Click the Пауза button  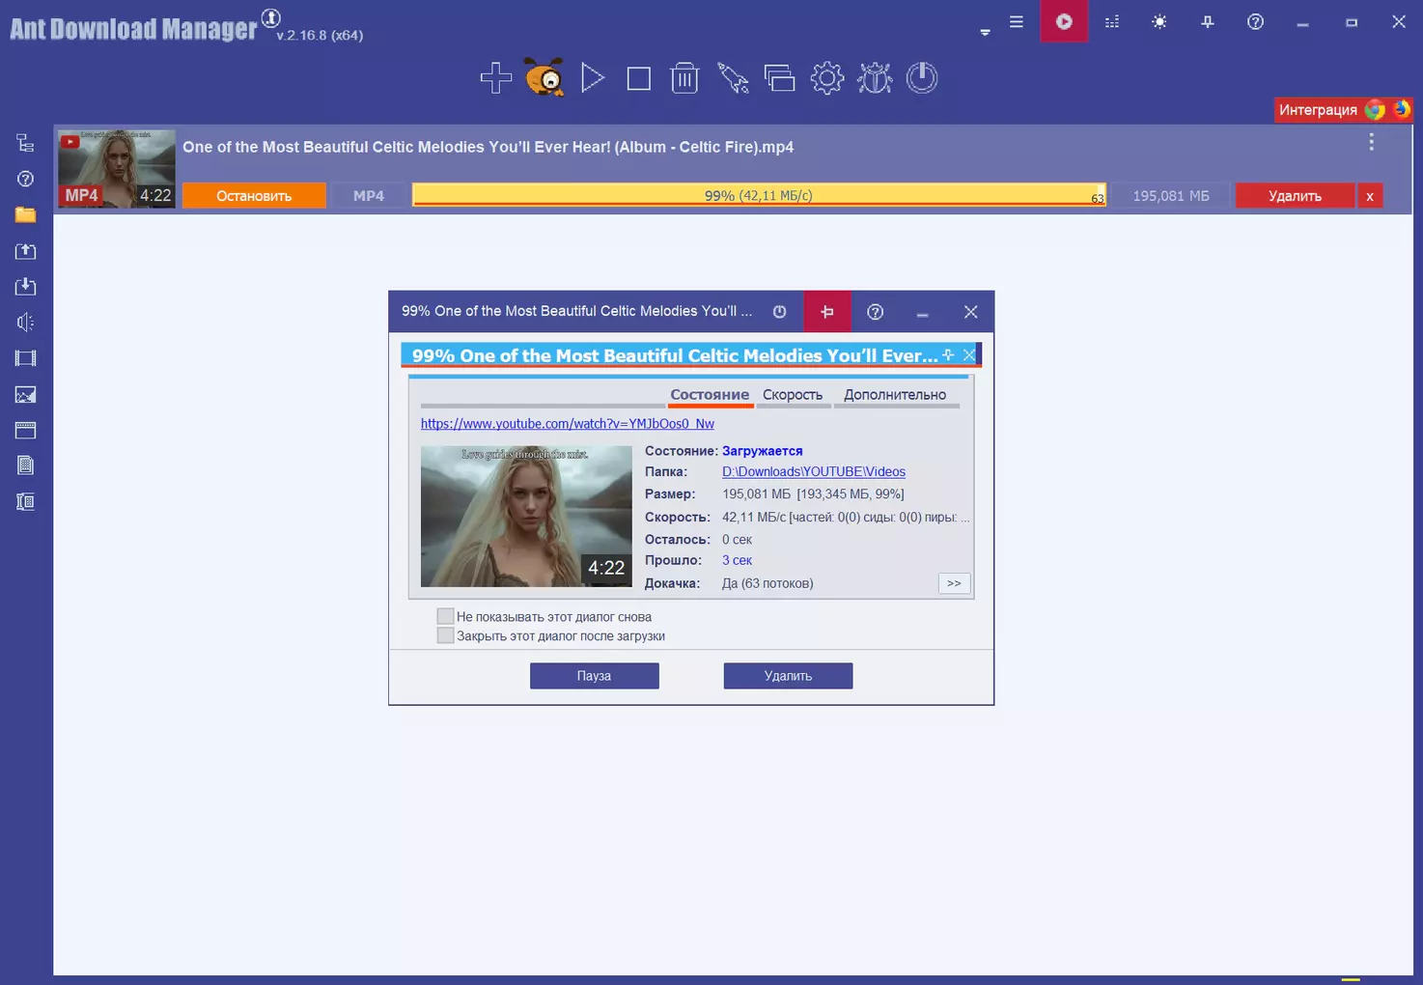tap(595, 676)
